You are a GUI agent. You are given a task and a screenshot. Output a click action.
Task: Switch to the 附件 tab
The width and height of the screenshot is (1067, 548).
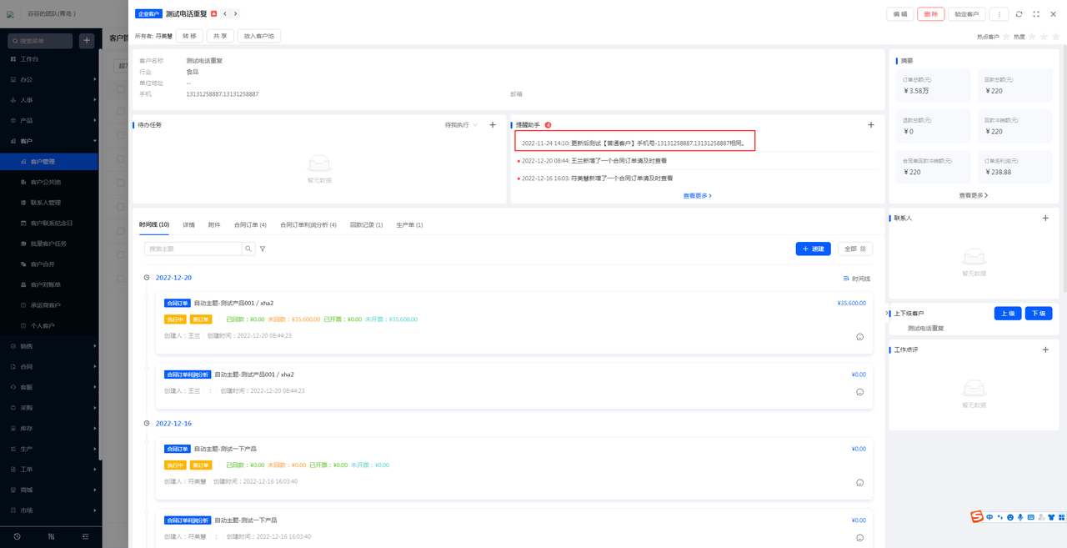click(x=214, y=225)
